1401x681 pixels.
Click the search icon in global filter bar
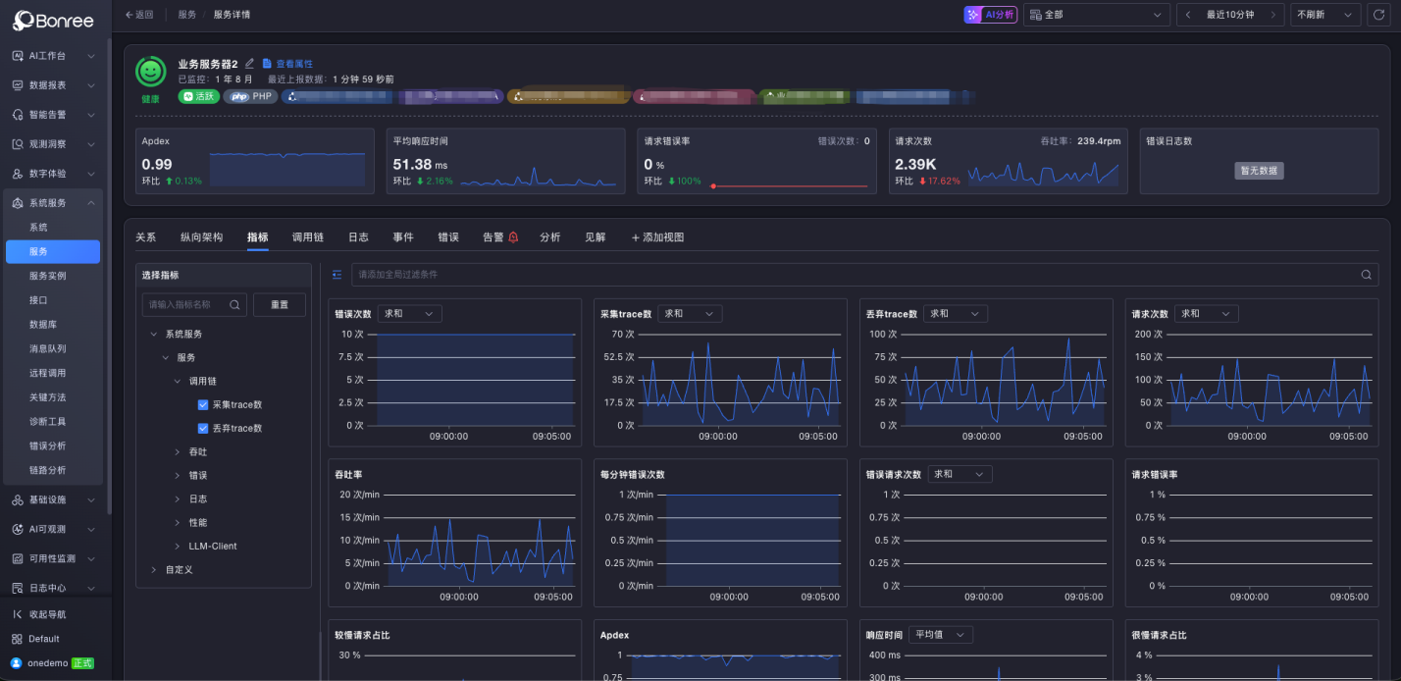(x=1367, y=275)
